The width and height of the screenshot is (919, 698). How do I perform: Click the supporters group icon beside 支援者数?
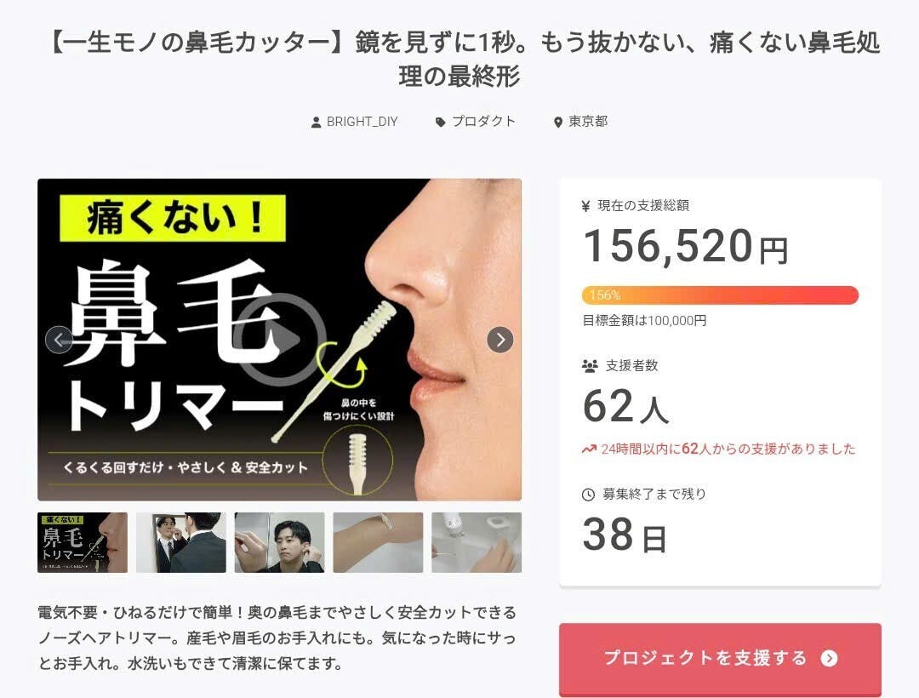590,366
